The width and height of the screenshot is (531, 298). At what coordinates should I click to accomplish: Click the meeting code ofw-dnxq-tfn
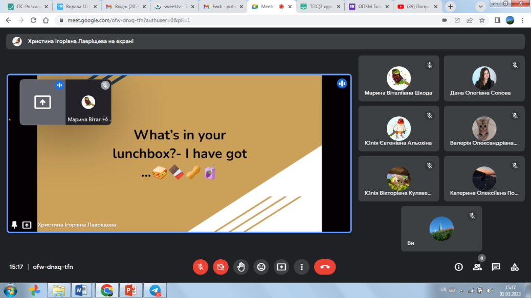[53, 267]
